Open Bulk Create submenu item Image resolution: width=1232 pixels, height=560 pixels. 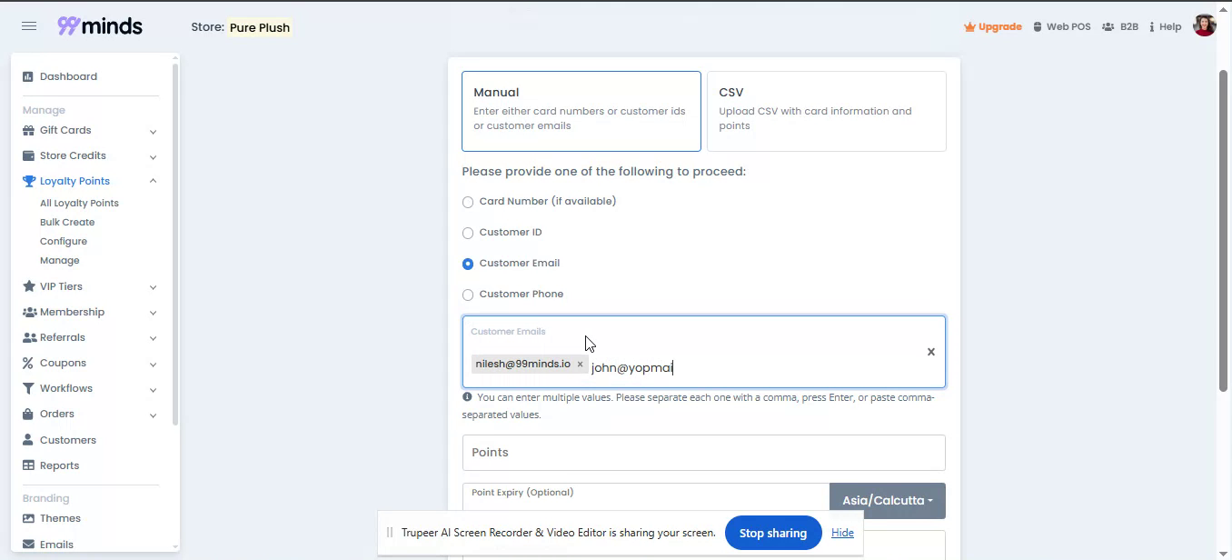tap(67, 222)
